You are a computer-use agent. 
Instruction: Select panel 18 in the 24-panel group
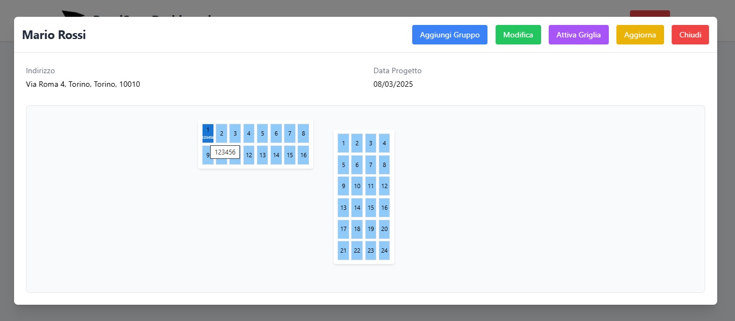pos(357,229)
